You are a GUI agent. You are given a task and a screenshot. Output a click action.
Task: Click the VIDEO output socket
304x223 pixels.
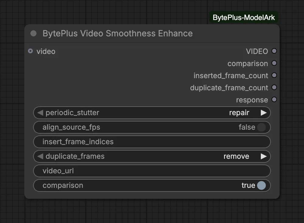[x=274, y=51]
